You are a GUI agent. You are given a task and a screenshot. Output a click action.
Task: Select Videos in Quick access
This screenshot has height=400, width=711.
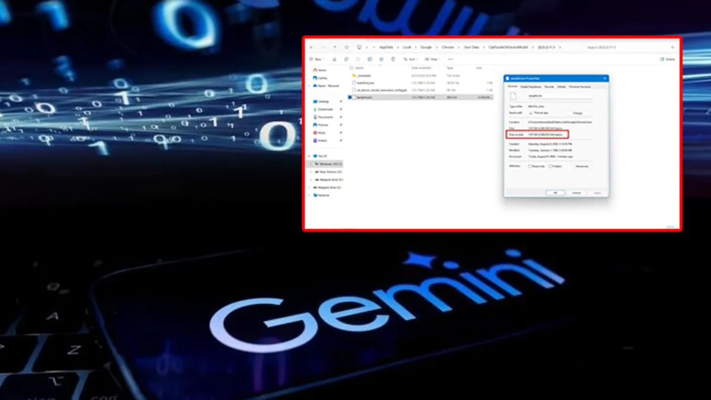pos(321,140)
